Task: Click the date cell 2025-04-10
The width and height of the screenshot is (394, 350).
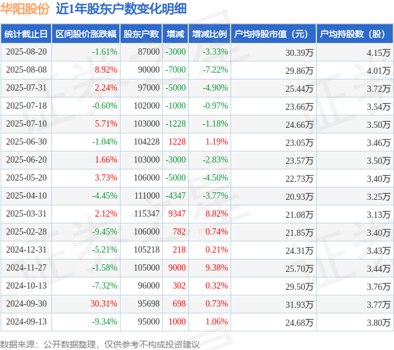Action: 26,195
